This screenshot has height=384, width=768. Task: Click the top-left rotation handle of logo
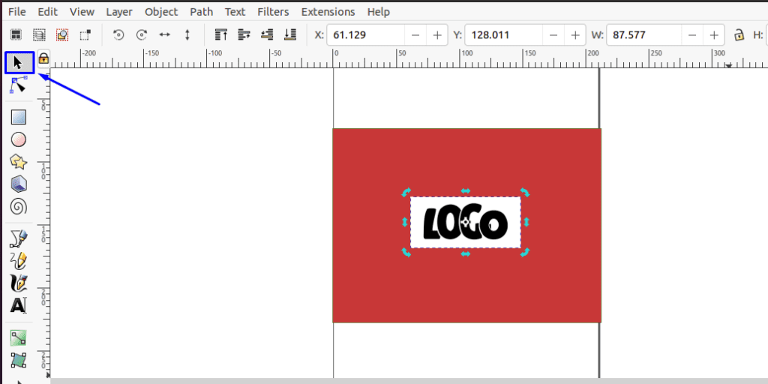[406, 192]
